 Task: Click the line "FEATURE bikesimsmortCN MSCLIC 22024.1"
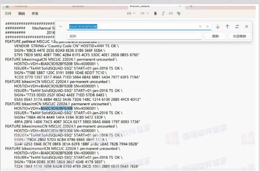pyautogui.click(x=62, y=149)
